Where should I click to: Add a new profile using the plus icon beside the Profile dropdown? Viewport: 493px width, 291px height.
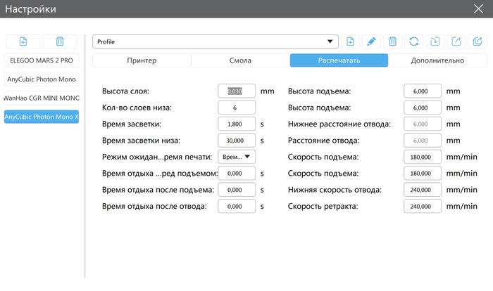click(x=351, y=42)
